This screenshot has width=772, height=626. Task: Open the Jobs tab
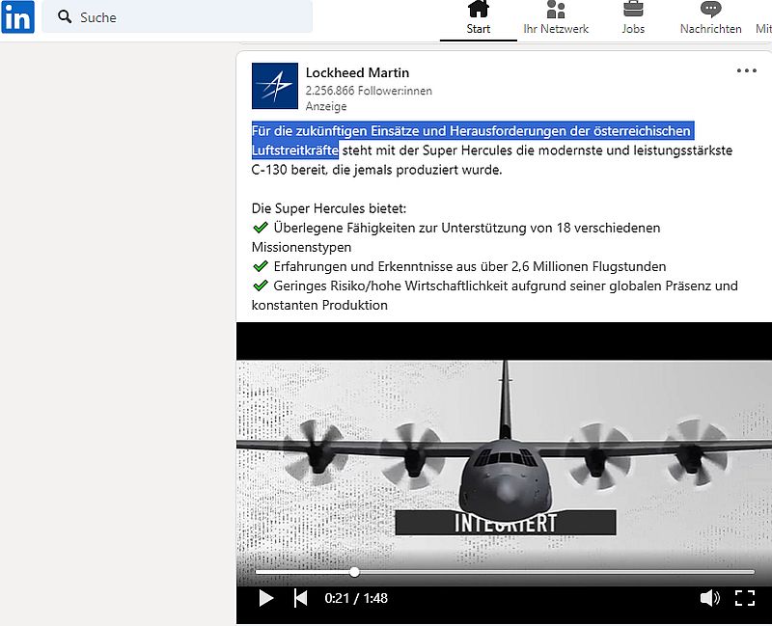coord(633,18)
